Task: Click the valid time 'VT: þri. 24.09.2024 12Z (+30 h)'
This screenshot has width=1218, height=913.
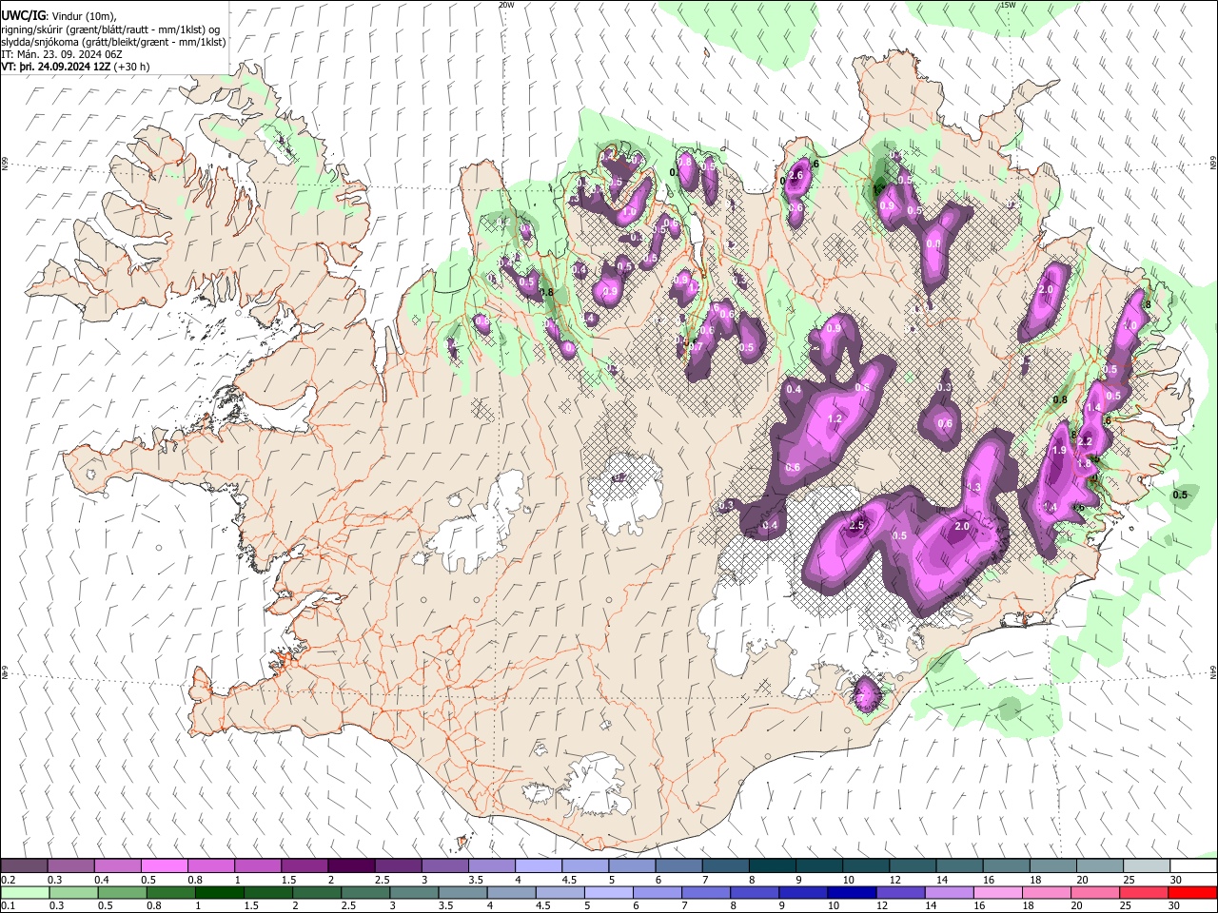Action: coord(75,67)
